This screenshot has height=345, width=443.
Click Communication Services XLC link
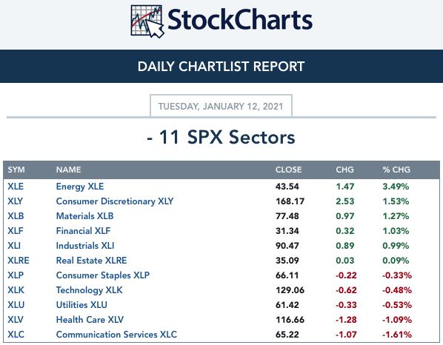[x=116, y=335]
